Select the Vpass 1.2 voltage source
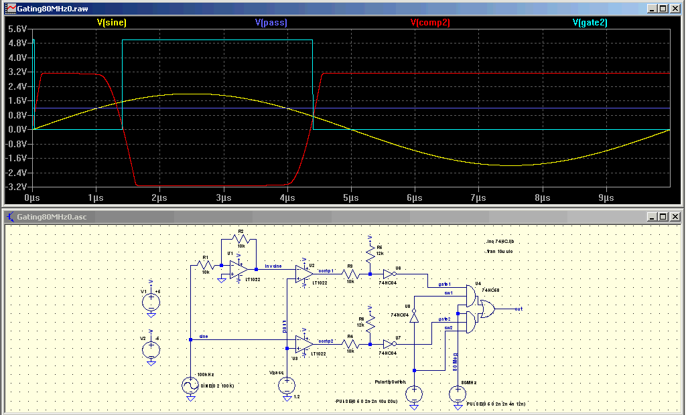Image resolution: width=686 pixels, height=415 pixels. click(x=287, y=386)
